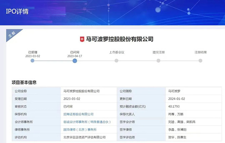Screen dimensions: 225x143
Task: Open the 国浩律师（北京）事务所 law firm link
Action: [80, 130]
